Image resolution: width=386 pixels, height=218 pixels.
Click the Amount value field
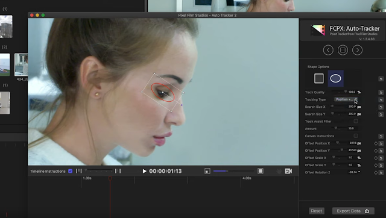coord(351,128)
